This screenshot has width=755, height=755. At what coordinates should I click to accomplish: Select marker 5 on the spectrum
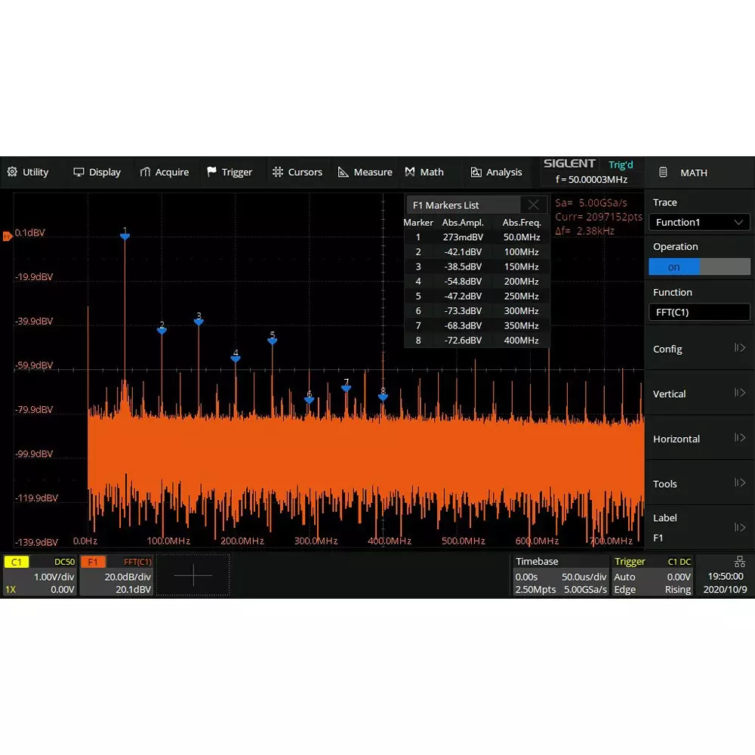tap(272, 341)
